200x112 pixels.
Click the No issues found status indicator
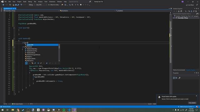(x=17, y=104)
